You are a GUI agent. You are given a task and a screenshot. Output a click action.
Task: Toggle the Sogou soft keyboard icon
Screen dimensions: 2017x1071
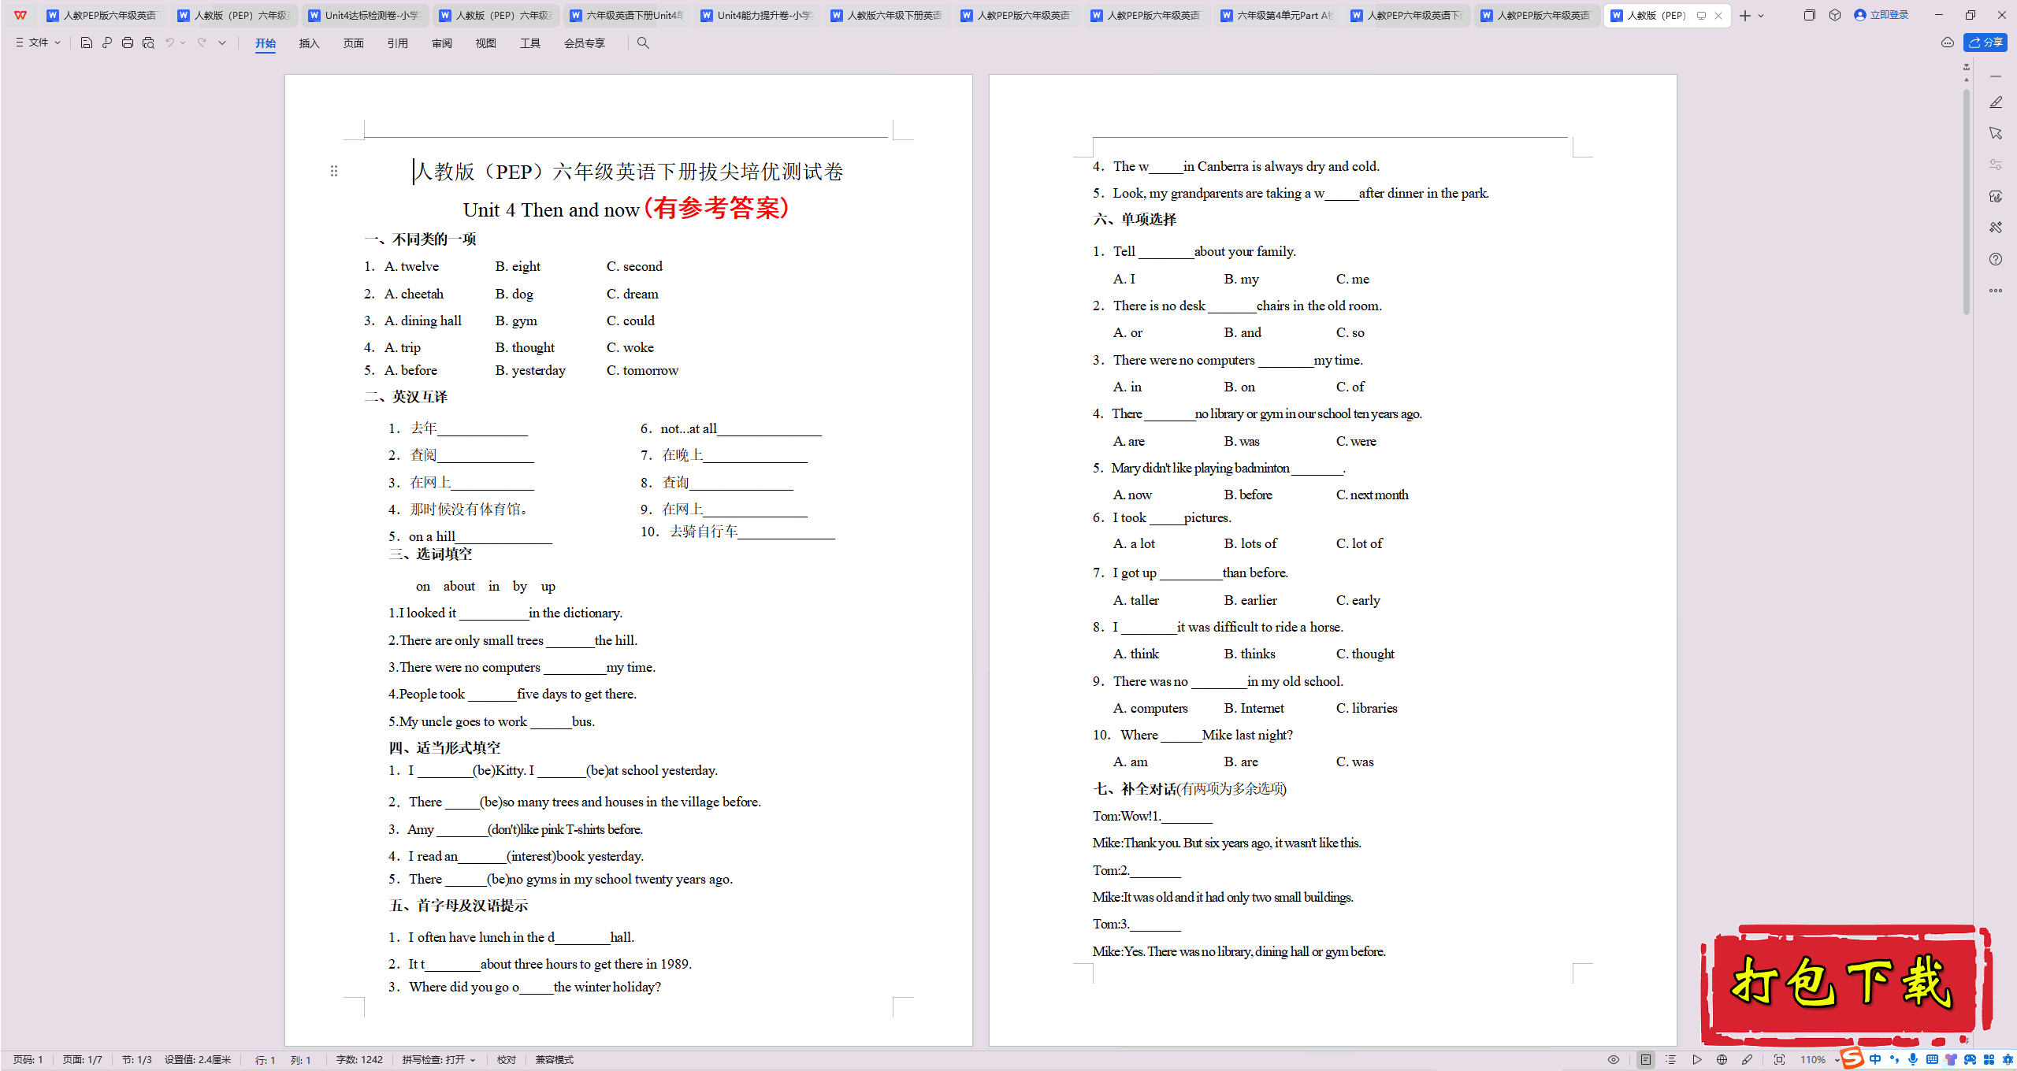[x=1932, y=1060]
